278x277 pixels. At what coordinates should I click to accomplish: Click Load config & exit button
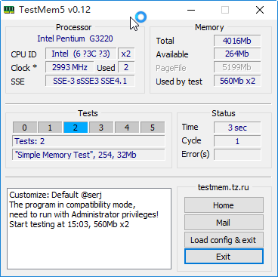224,240
